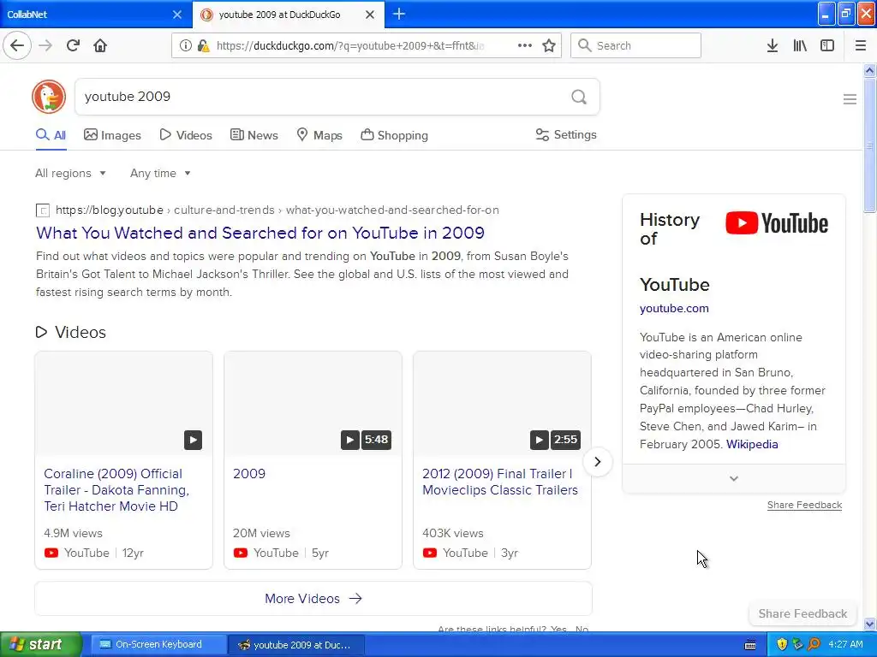This screenshot has height=657, width=877.
Task: Open the Firefox hamburger menu
Action: [861, 45]
